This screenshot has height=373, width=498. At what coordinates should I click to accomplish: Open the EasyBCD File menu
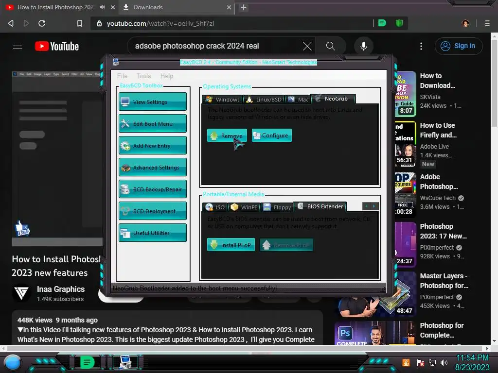click(122, 76)
